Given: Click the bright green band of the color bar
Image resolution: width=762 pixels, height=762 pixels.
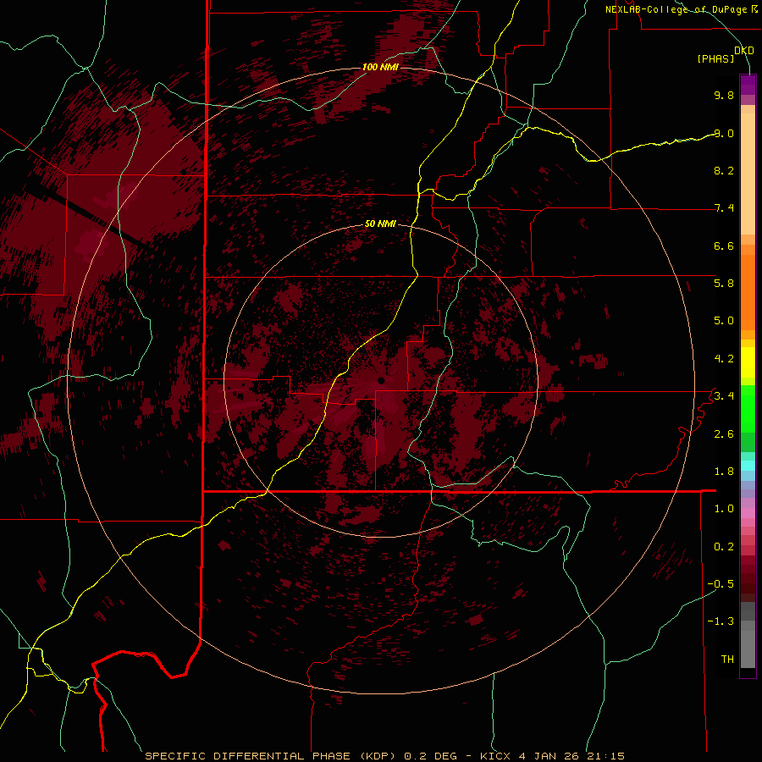Looking at the screenshot, I should click(748, 409).
